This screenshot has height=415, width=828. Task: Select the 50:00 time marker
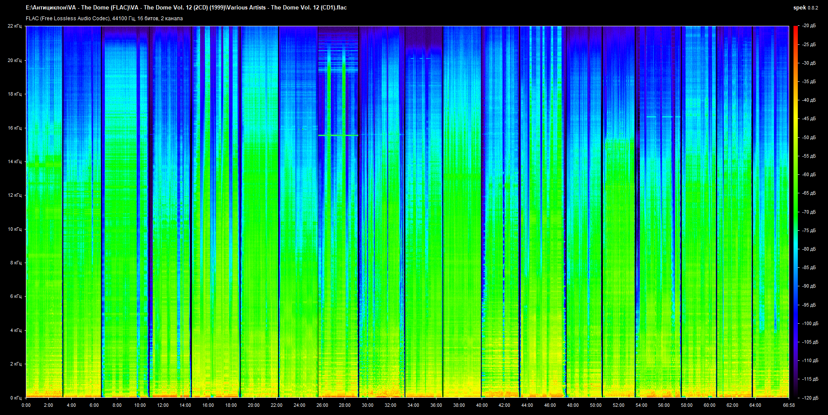pos(596,405)
